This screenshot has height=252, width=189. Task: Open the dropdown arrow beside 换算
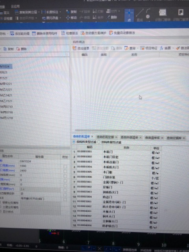(173, 48)
